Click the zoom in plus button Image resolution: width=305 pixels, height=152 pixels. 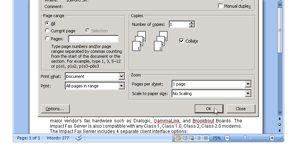[x=272, y=138]
